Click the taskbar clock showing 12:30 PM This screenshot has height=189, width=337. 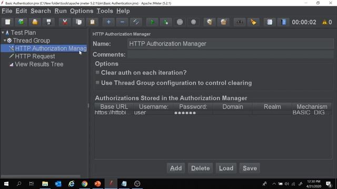pyautogui.click(x=314, y=184)
